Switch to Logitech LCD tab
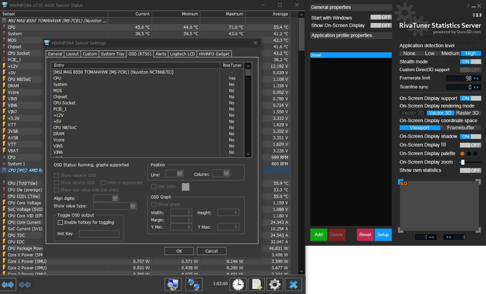486x294 pixels. click(182, 54)
